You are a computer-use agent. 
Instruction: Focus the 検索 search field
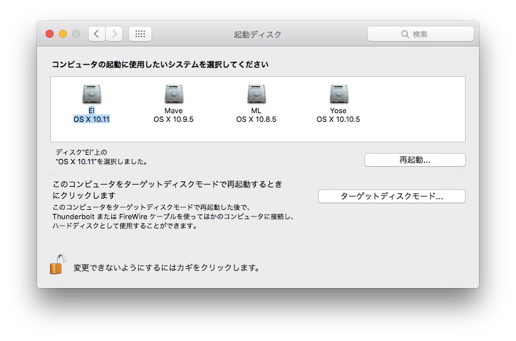(x=421, y=34)
